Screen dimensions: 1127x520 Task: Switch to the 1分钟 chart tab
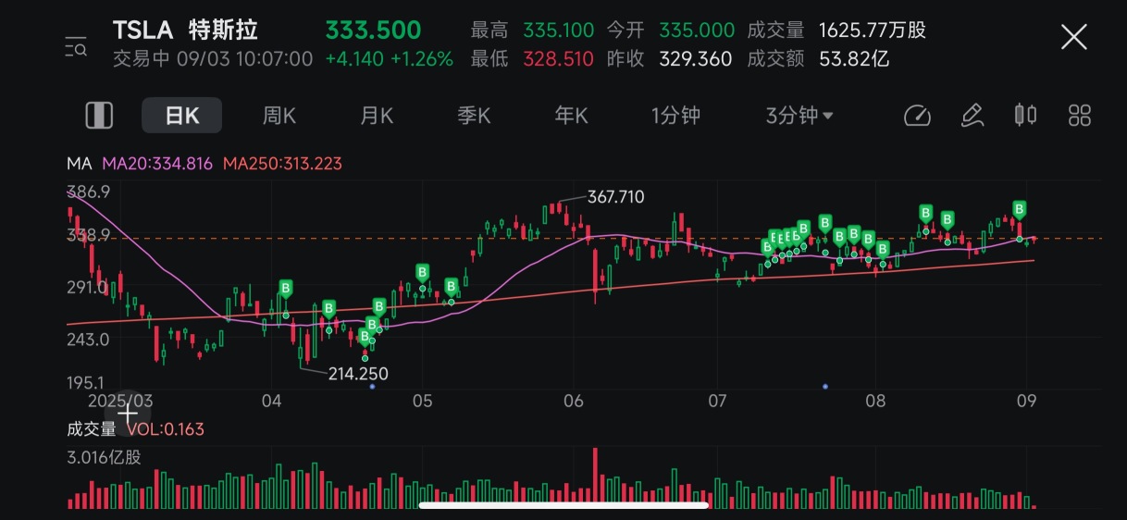(675, 116)
